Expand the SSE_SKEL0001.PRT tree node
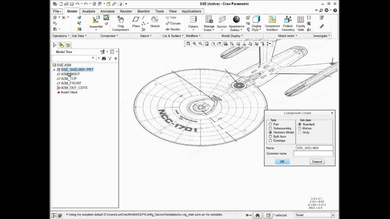Image resolution: width=390 pixels, height=219 pixels. click(55, 70)
